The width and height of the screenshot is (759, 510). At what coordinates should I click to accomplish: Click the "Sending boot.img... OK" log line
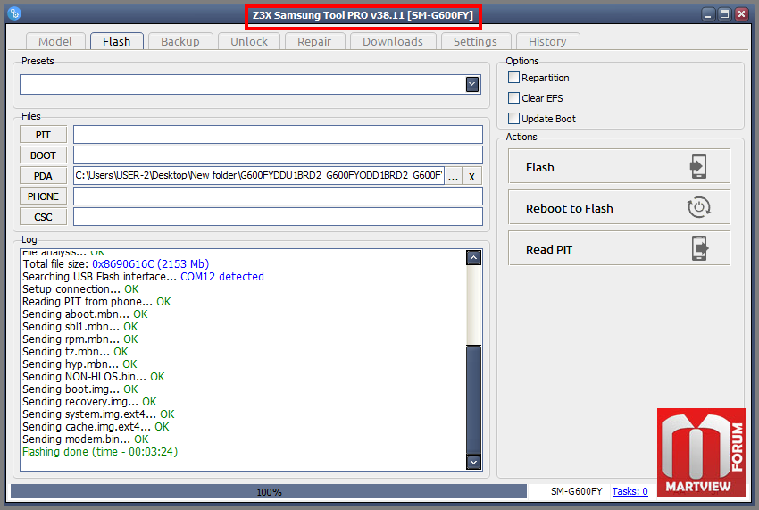pyautogui.click(x=79, y=389)
